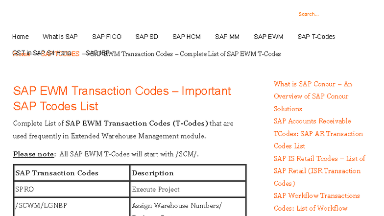
Task: Click the Description column header
Action: coord(188,173)
